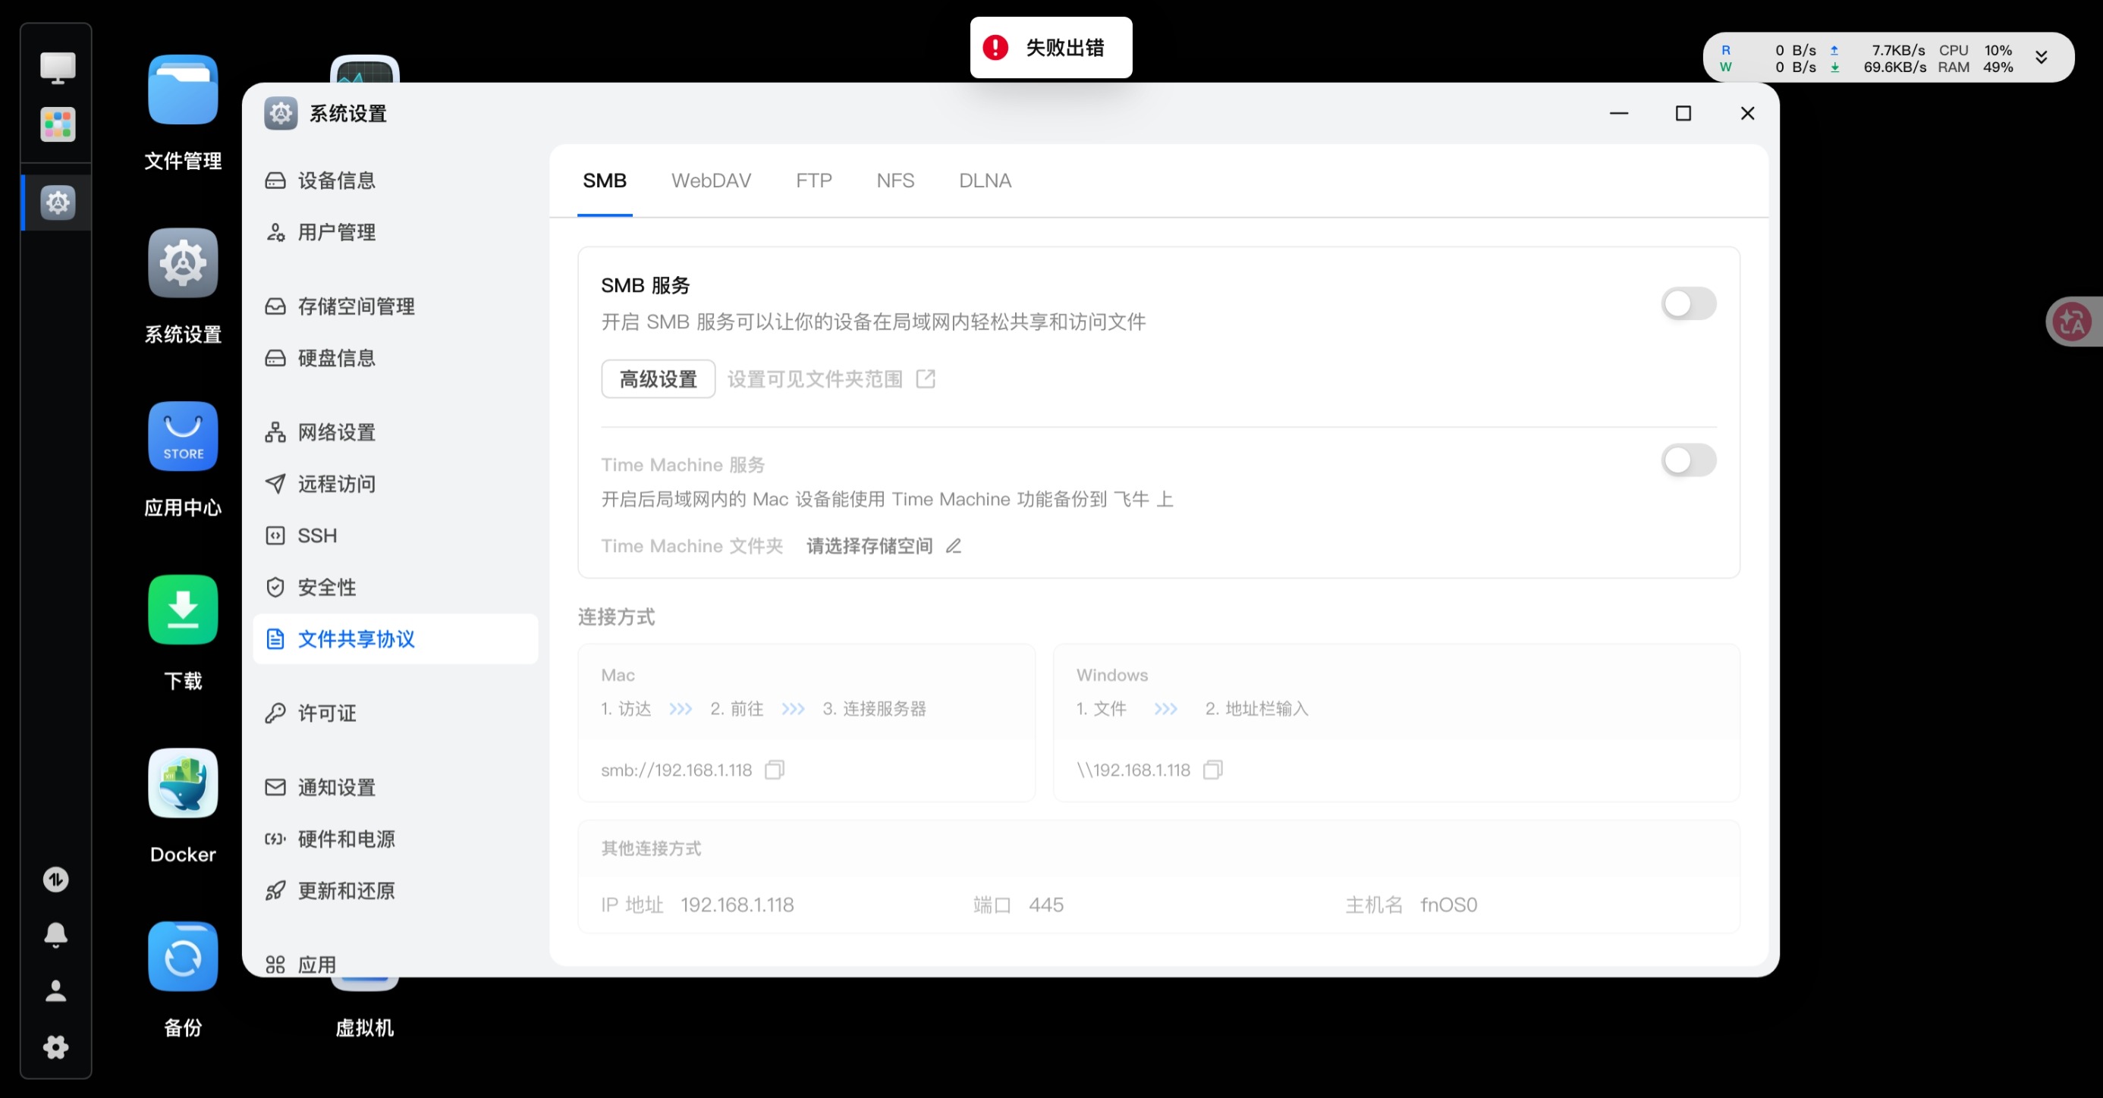Copy the Windows \\192.168.1.118 address

1212,769
